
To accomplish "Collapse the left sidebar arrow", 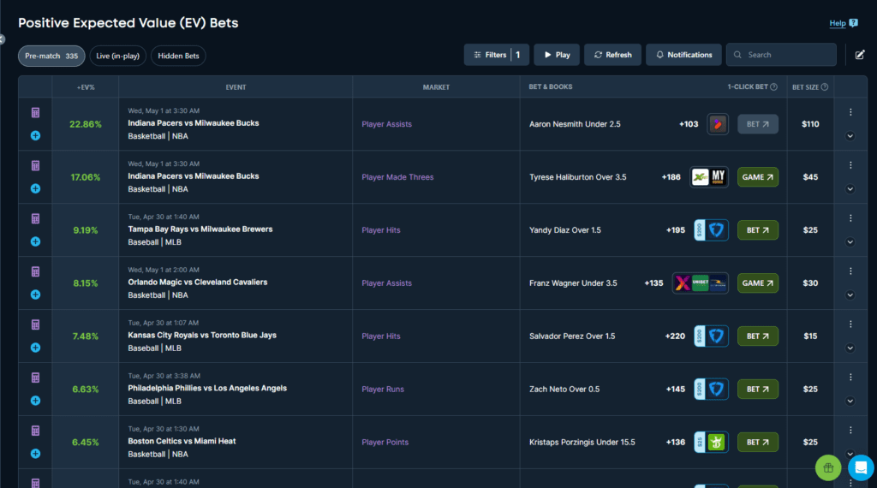I will pyautogui.click(x=2, y=39).
